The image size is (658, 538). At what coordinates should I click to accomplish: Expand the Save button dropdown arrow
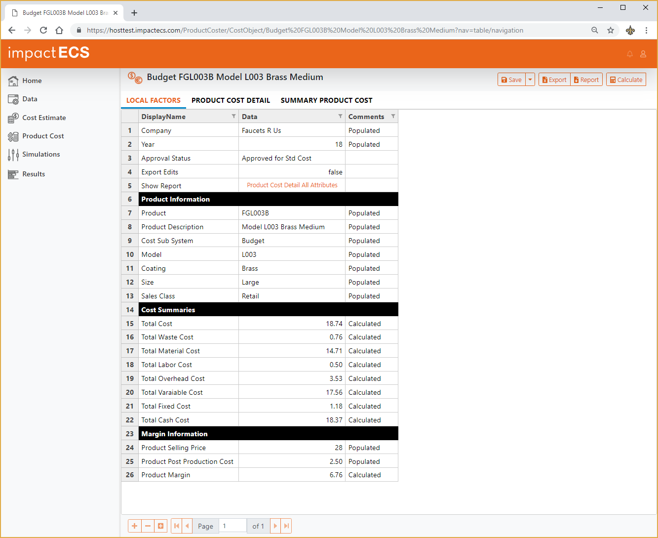530,80
